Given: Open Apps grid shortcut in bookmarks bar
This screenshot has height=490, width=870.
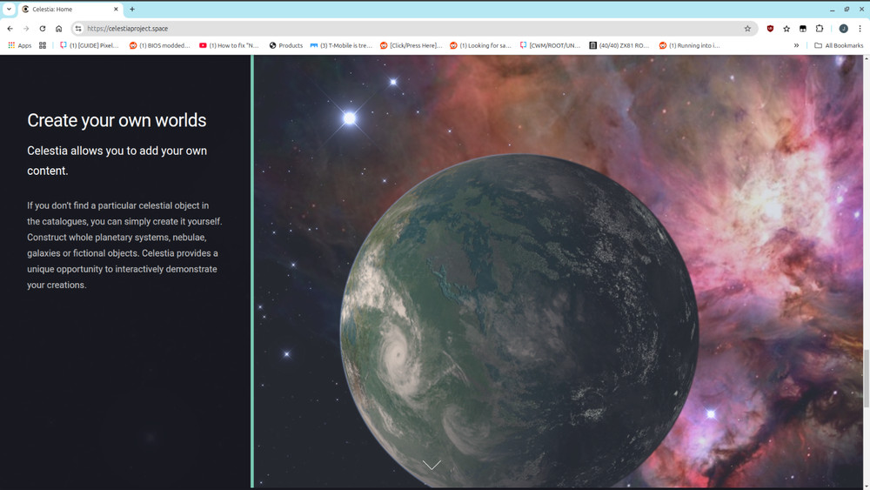Looking at the screenshot, I should click(20, 45).
